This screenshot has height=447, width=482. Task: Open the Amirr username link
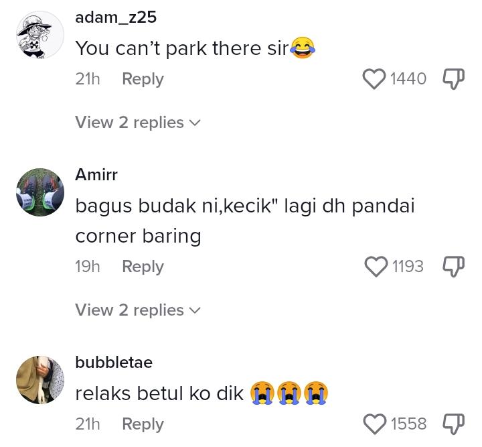click(x=96, y=175)
